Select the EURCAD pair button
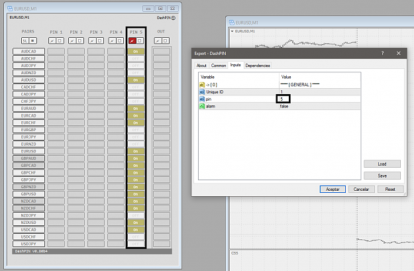This screenshot has height=271, width=414. [28, 116]
